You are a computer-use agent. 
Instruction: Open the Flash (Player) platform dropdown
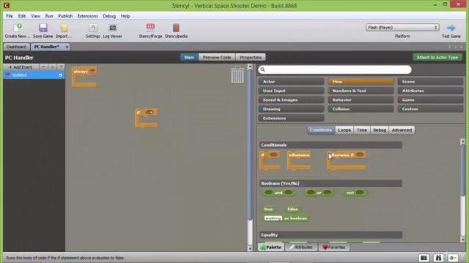[402, 28]
